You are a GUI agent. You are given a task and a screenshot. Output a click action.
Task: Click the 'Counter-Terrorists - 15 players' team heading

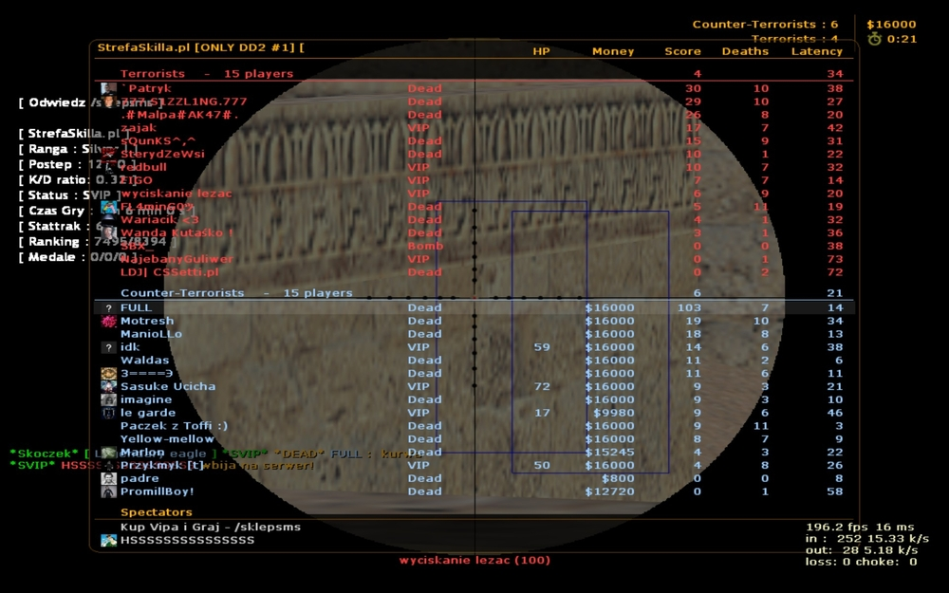[x=236, y=293]
